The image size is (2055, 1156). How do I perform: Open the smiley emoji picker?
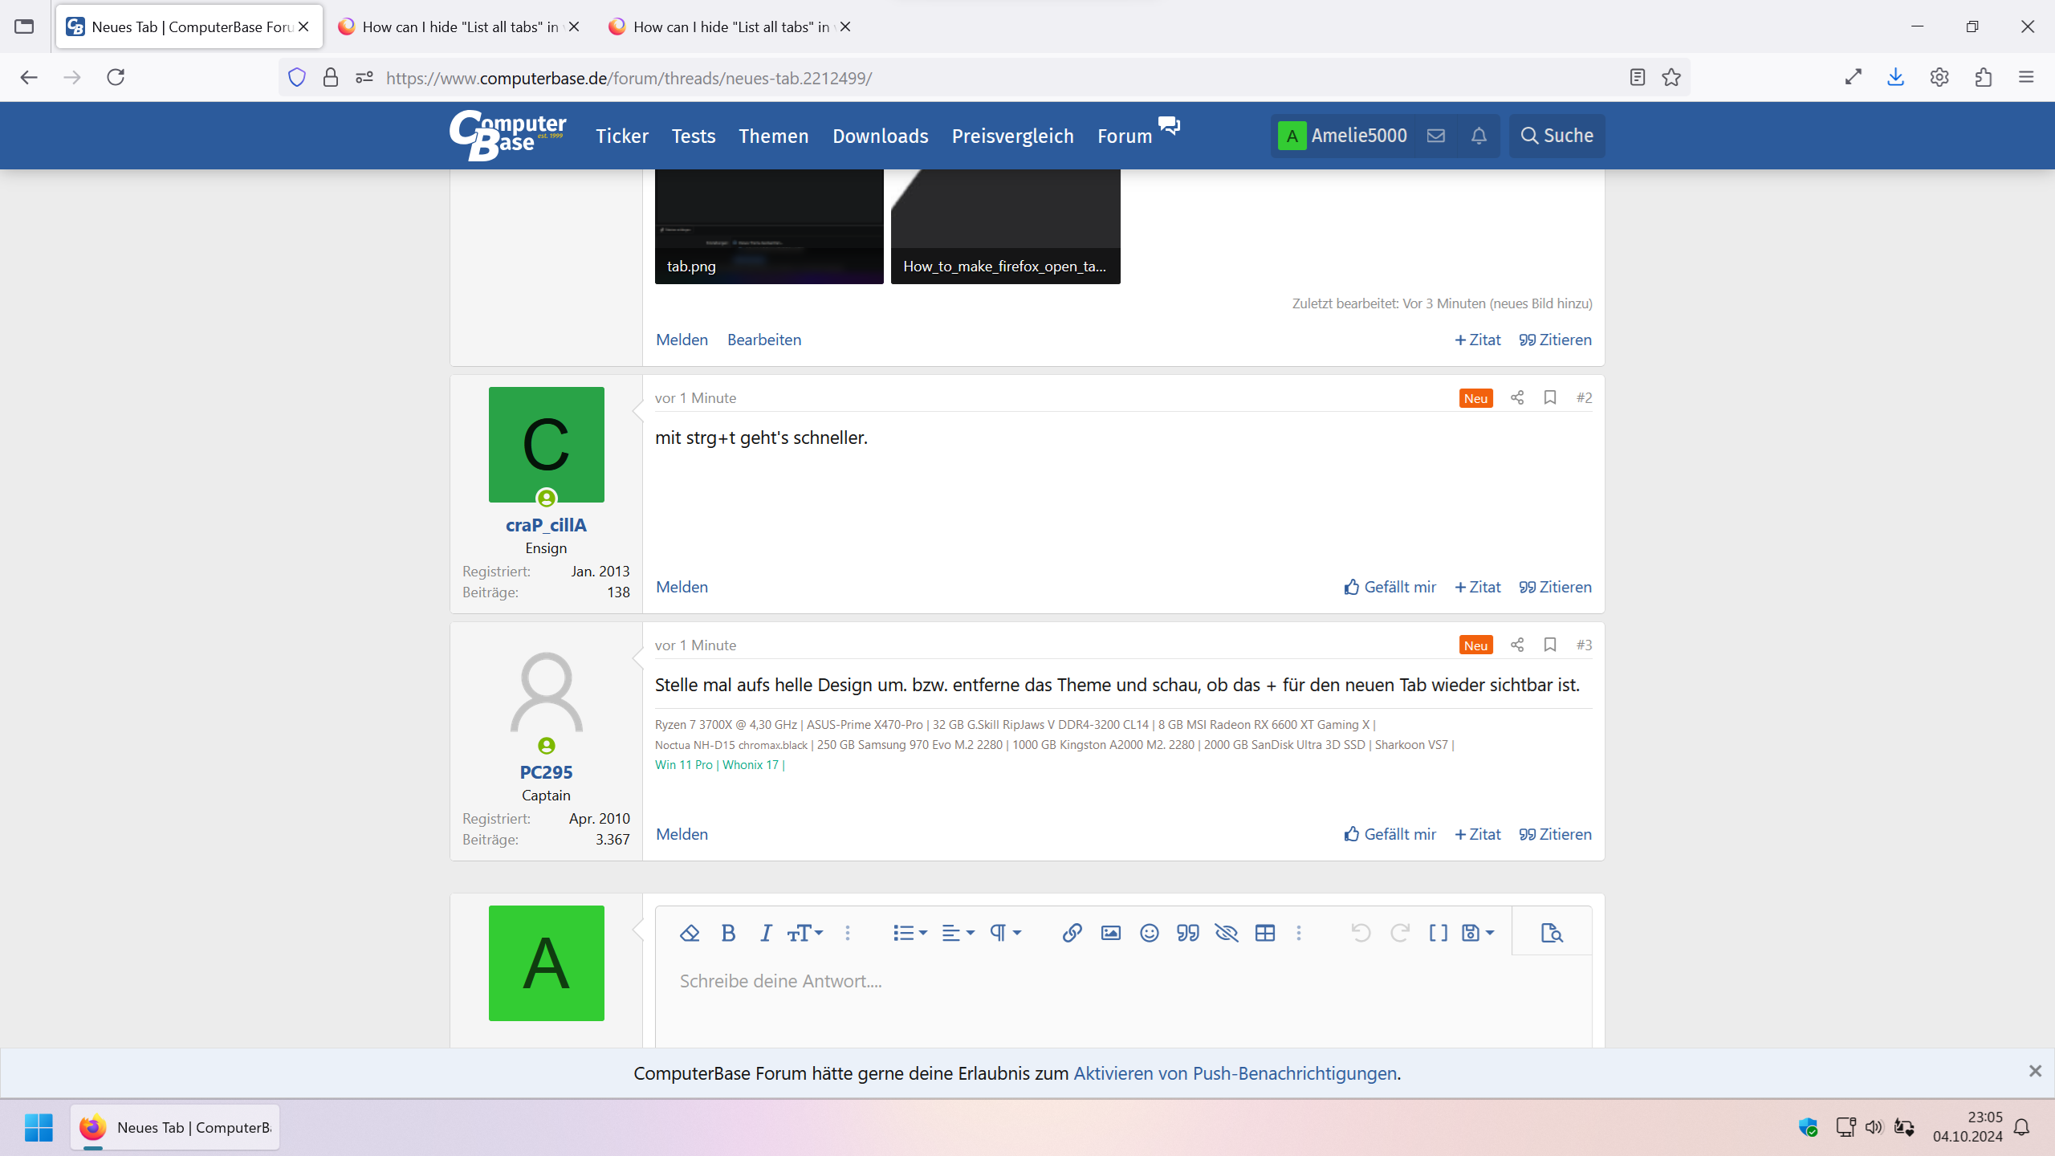click(x=1149, y=933)
